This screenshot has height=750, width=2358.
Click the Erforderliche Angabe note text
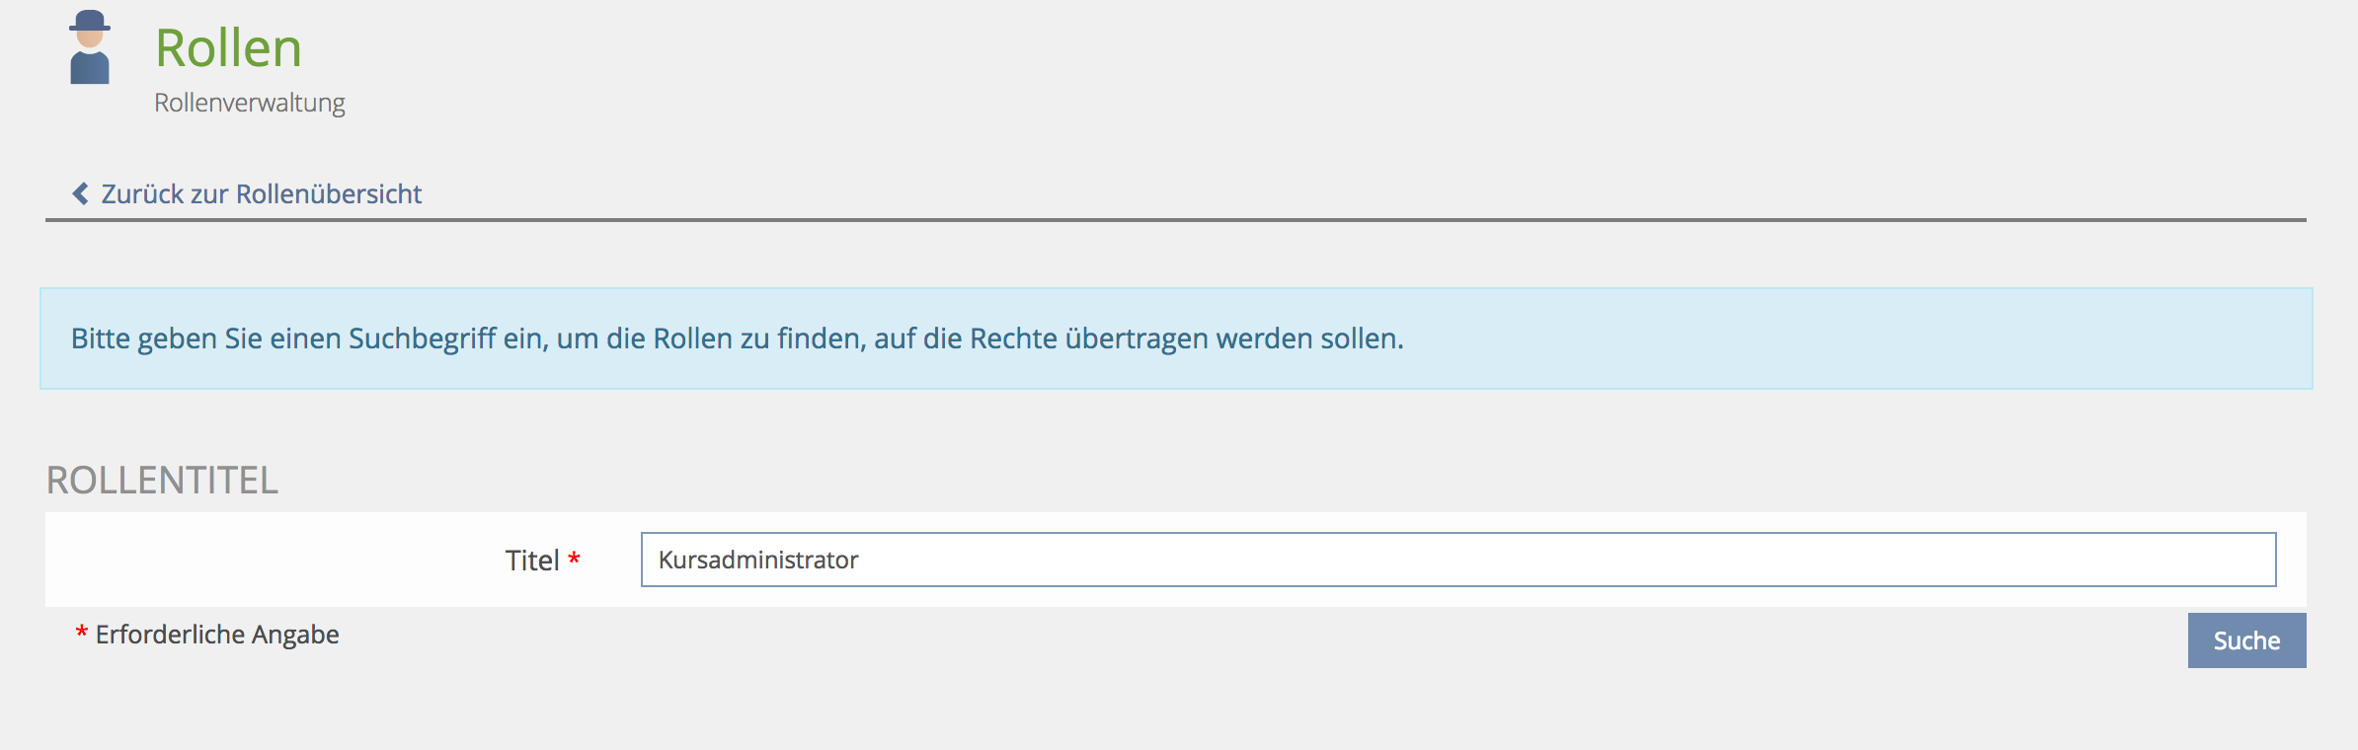[x=217, y=635]
